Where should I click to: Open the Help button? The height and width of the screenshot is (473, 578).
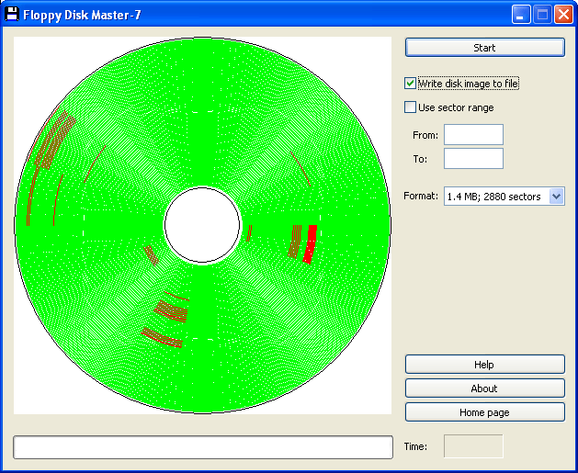(485, 365)
